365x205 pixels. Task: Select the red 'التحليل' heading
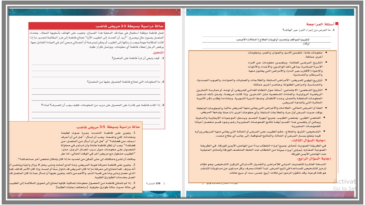[158, 53]
